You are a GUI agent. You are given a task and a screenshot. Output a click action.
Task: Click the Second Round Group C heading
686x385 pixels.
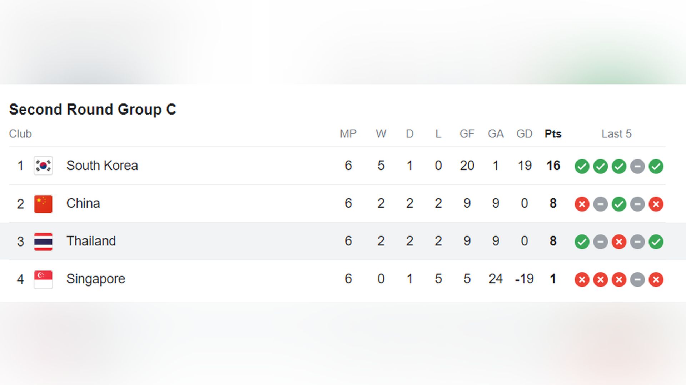click(x=93, y=109)
